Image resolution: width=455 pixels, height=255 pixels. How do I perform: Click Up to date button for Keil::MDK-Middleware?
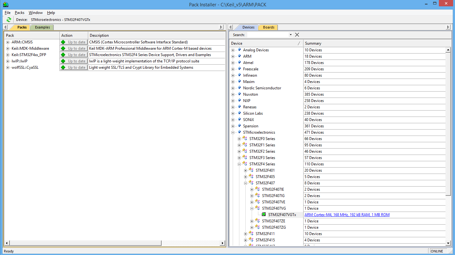74,48
